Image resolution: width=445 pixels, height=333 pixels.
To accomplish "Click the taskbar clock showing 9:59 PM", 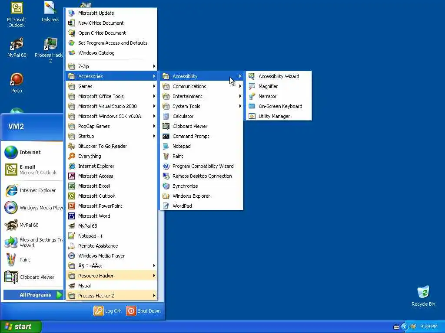I will click(x=428, y=326).
